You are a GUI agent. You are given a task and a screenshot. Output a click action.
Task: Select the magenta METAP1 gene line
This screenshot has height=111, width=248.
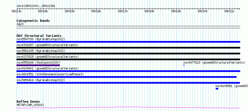[128, 108]
